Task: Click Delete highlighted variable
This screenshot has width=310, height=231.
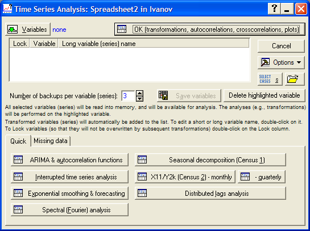Action: click(x=264, y=95)
